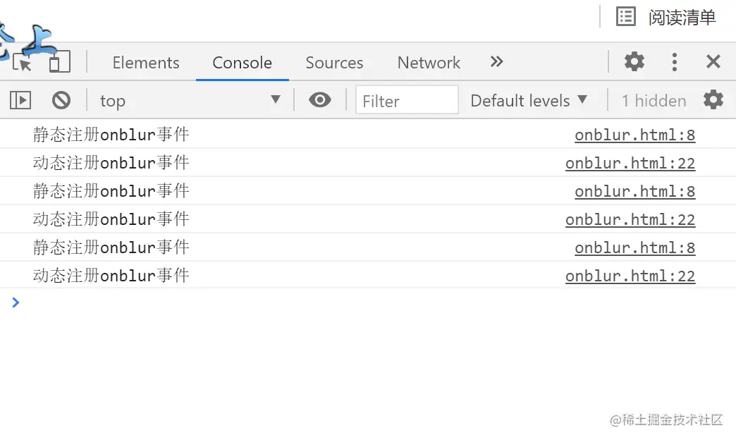Open console settings gear icon
The image size is (736, 440).
[713, 100]
